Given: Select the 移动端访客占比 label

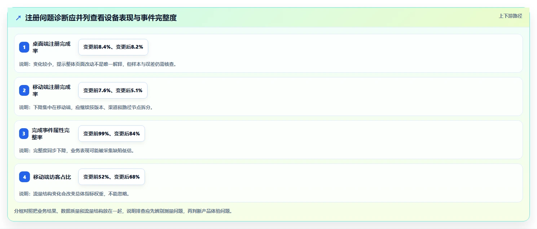Looking at the screenshot, I should (x=52, y=177).
